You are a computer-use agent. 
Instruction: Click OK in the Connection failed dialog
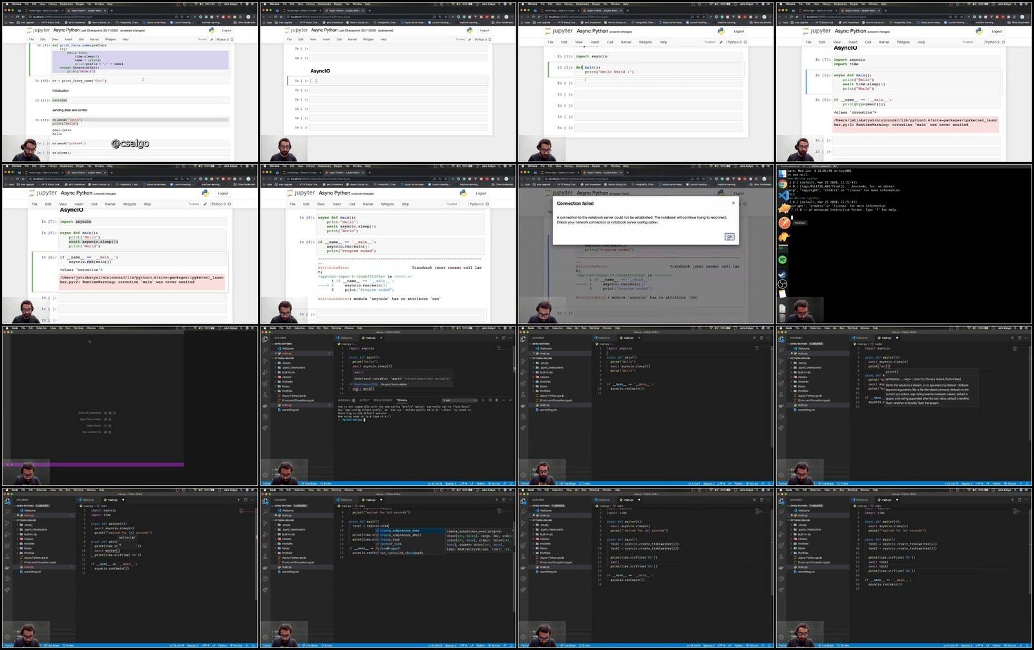pyautogui.click(x=729, y=236)
